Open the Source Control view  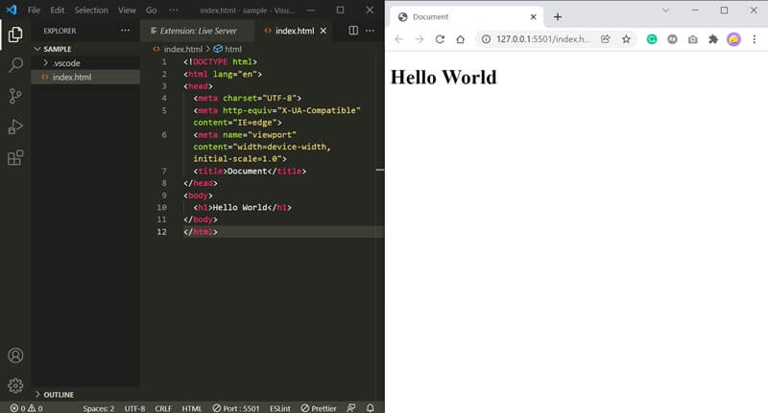(15, 96)
